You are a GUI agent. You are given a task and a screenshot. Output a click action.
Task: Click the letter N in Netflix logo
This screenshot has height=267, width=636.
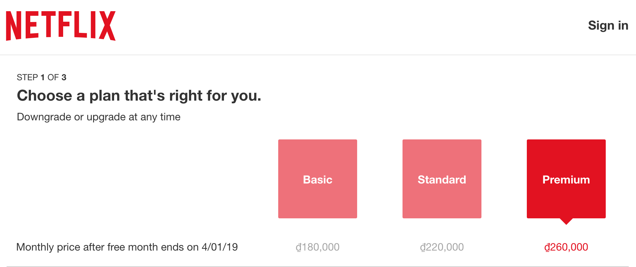coord(14,26)
